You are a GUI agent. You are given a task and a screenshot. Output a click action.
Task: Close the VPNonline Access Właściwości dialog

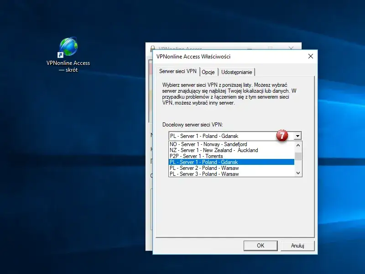pos(310,56)
